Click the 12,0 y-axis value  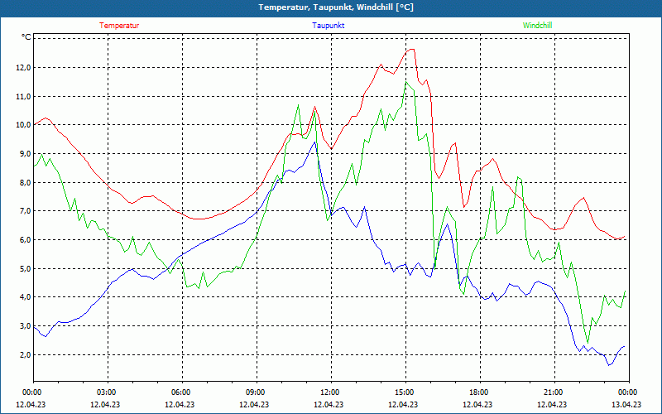(x=24, y=68)
